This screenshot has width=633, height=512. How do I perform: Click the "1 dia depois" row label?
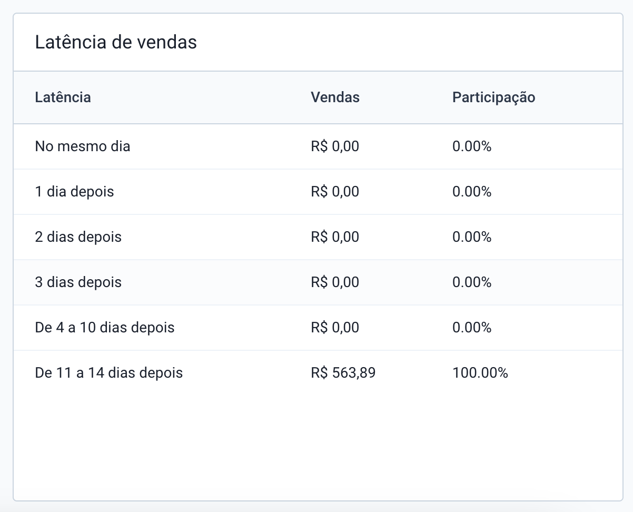[74, 191]
